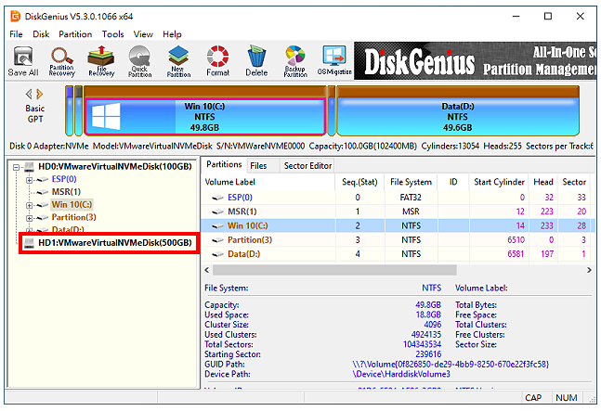Open the Partition Recovery tool
This screenshot has width=601, height=411.
61,61
